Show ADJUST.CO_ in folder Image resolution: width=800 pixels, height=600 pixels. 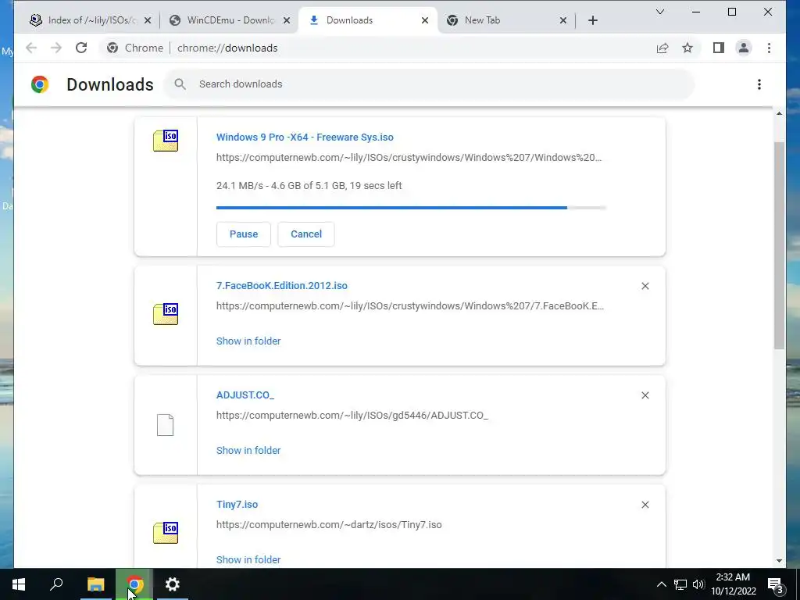tap(248, 451)
